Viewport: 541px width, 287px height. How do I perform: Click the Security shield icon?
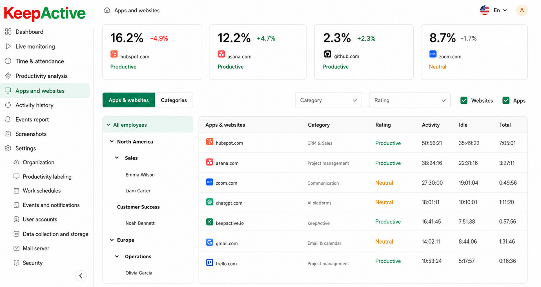(x=17, y=263)
